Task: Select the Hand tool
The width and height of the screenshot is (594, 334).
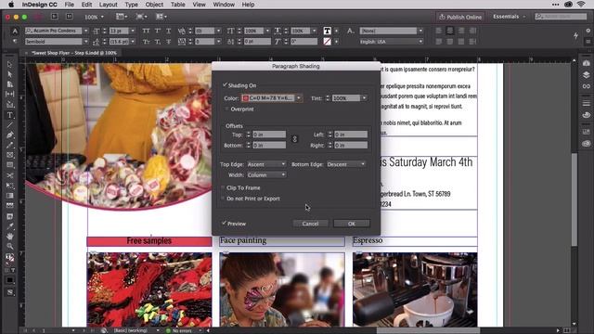Action: (10, 237)
